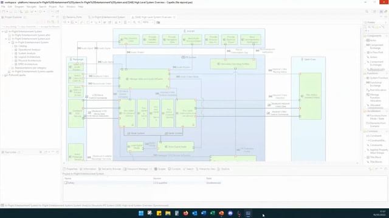
Task: Expand the Logical Architecture node
Action: point(13,57)
